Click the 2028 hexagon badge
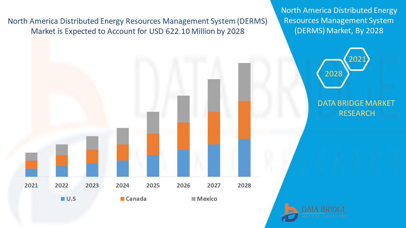Viewport: 406px width, 228px height. point(332,74)
